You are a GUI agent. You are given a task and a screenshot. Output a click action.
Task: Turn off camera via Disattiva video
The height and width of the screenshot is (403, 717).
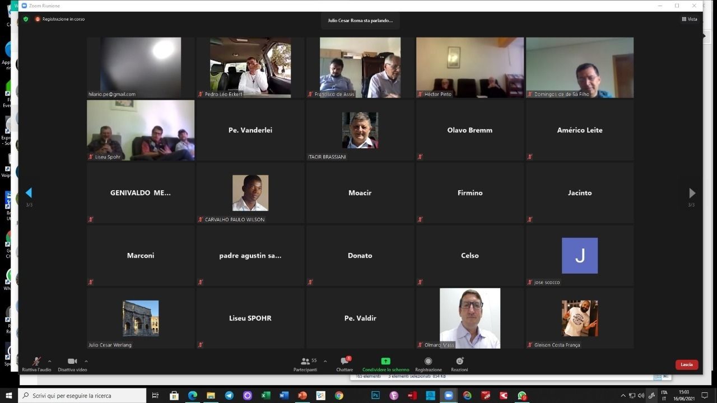pos(72,364)
